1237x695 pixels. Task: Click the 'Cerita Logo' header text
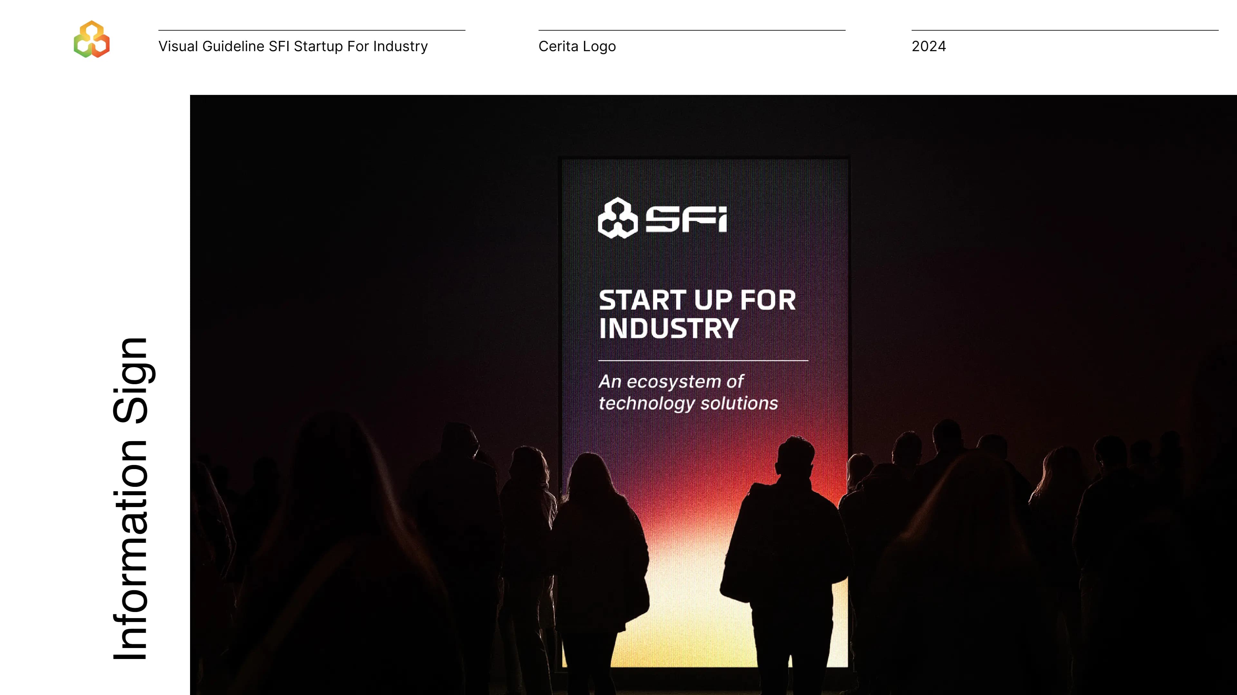[577, 46]
